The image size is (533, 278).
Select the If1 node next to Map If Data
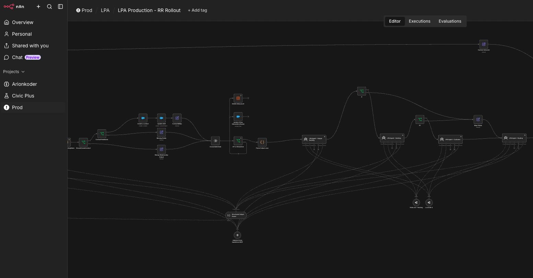coord(420,119)
